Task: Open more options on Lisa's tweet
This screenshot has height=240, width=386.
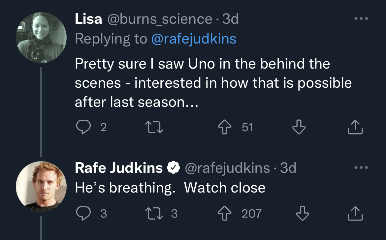Action: tap(361, 19)
